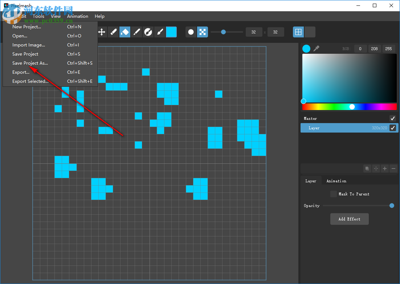This screenshot has width=400, height=284.
Task: Select the Line tool
Action: point(136,32)
